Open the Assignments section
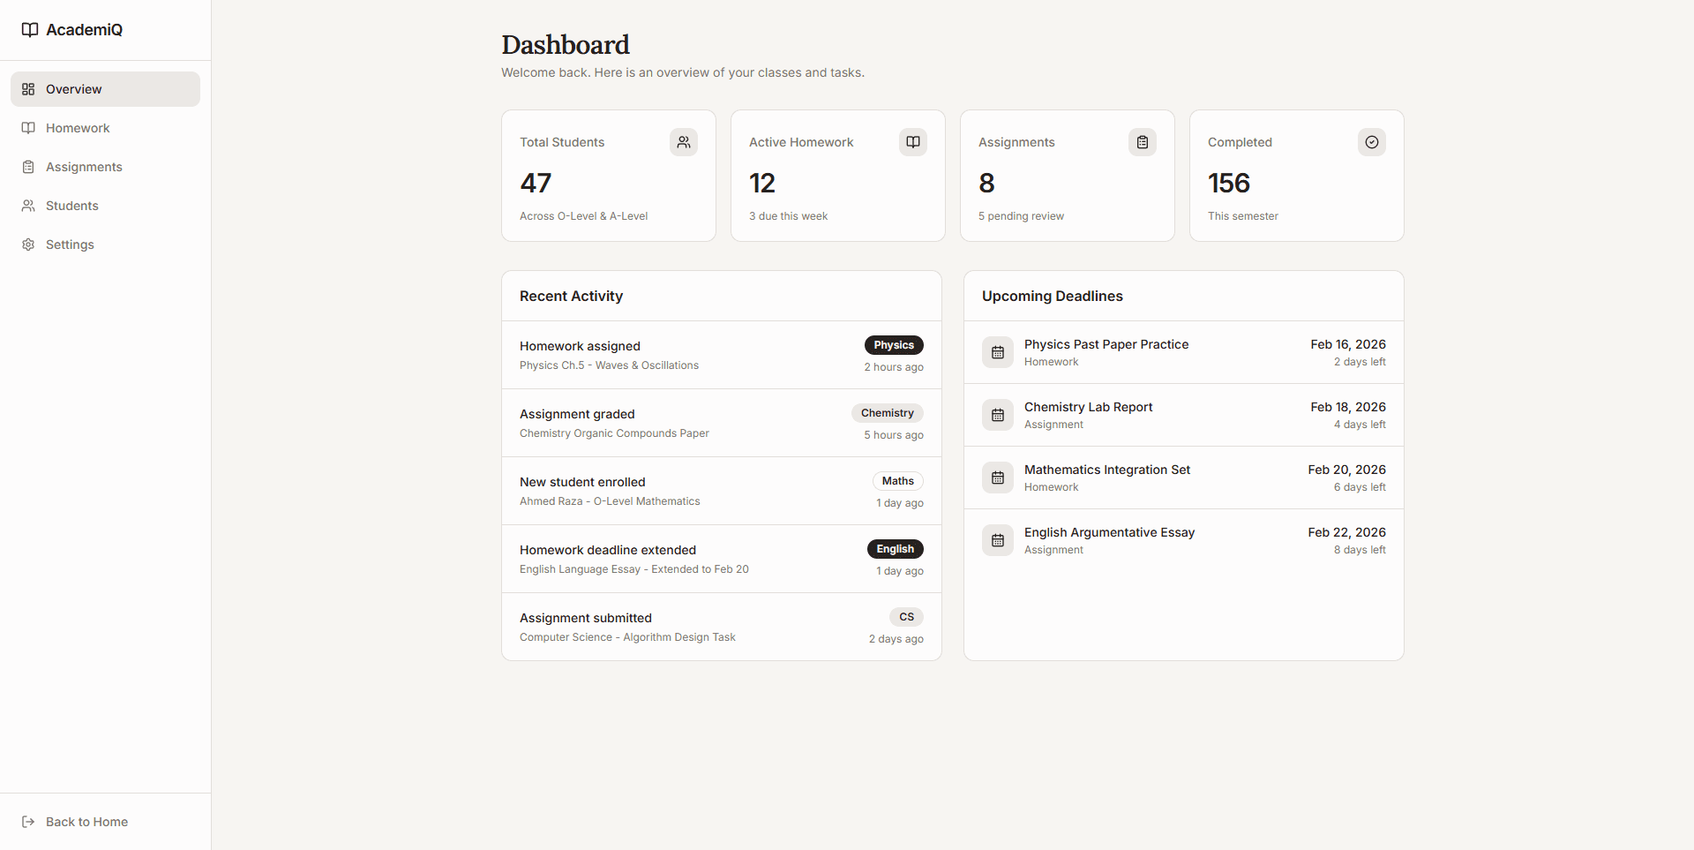The image size is (1694, 850). pyautogui.click(x=84, y=167)
